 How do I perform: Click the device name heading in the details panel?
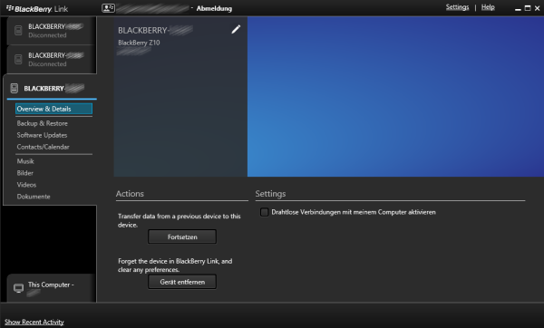click(x=155, y=31)
